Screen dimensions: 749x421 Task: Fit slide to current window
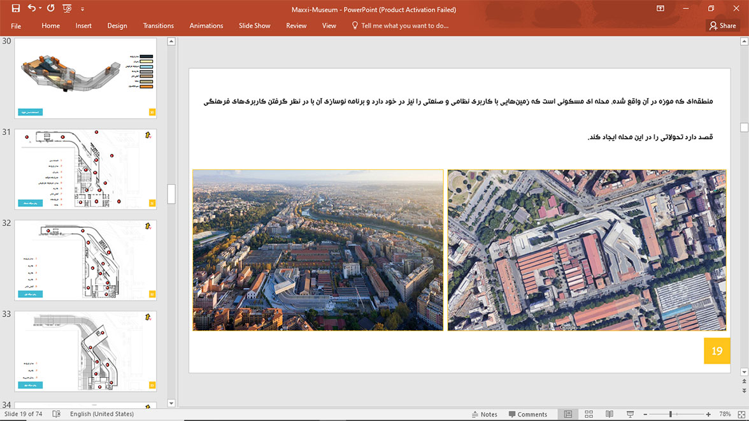tap(741, 414)
